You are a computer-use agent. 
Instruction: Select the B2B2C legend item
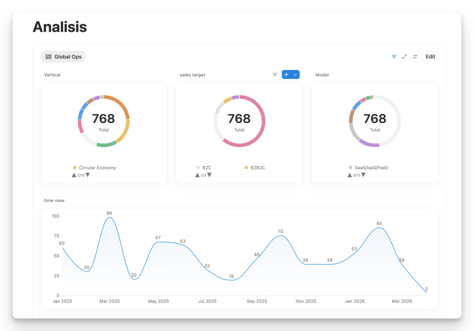255,168
